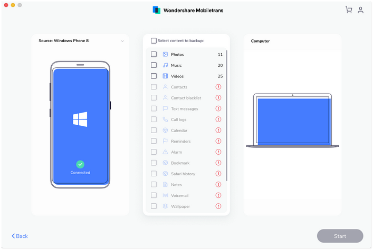Click the Contact blacklist person icon
The image size is (373, 250).
tap(165, 97)
